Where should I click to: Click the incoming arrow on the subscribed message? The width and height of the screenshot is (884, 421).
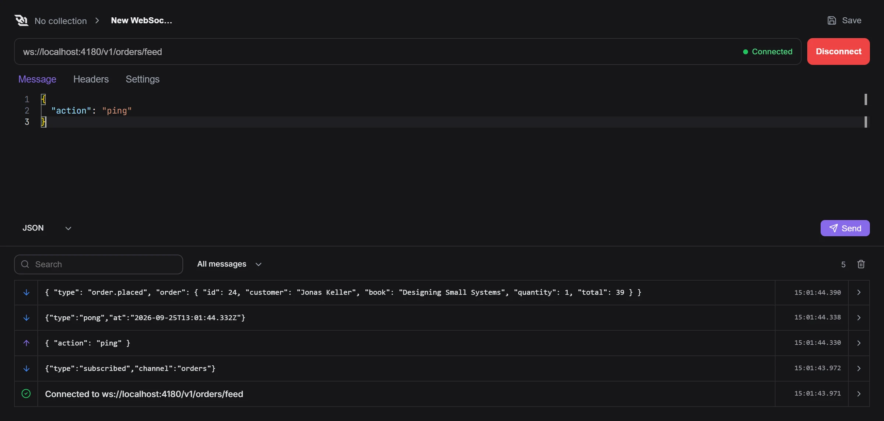click(x=26, y=368)
